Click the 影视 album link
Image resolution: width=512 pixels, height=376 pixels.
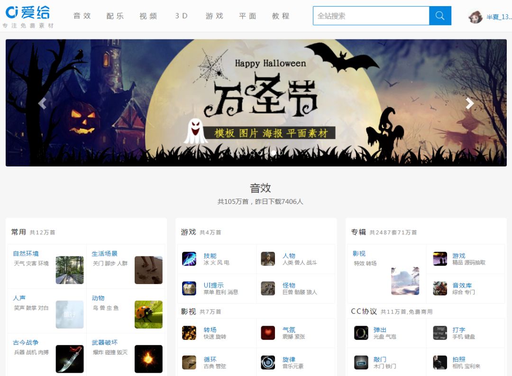359,254
